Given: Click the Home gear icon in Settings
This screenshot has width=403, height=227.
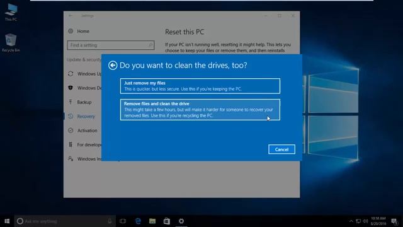Looking at the screenshot, I should (71, 31).
